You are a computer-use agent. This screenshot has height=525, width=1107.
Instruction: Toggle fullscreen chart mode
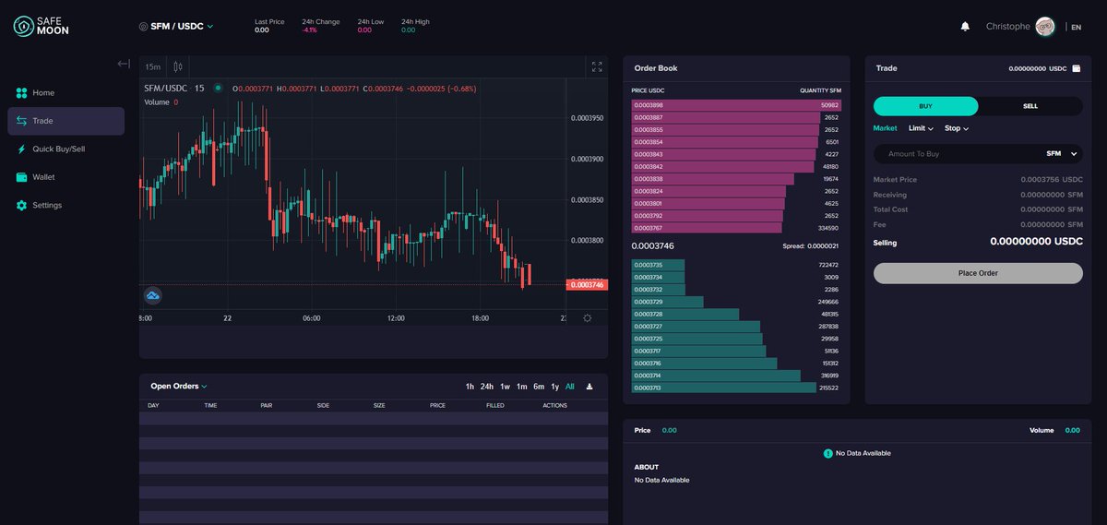pos(597,66)
